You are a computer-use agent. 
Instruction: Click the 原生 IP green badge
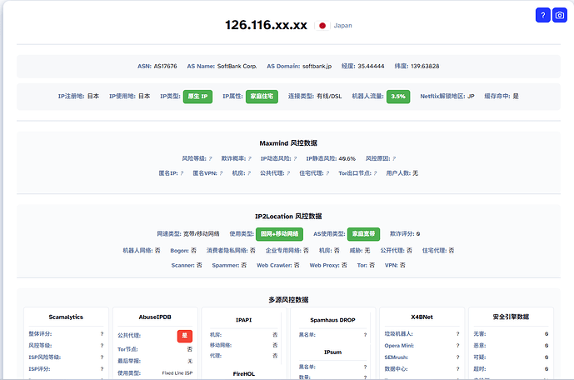197,97
